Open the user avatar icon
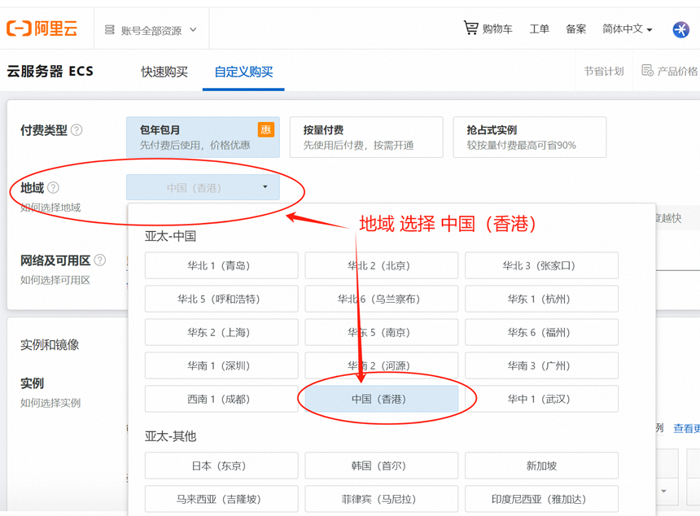 680,30
